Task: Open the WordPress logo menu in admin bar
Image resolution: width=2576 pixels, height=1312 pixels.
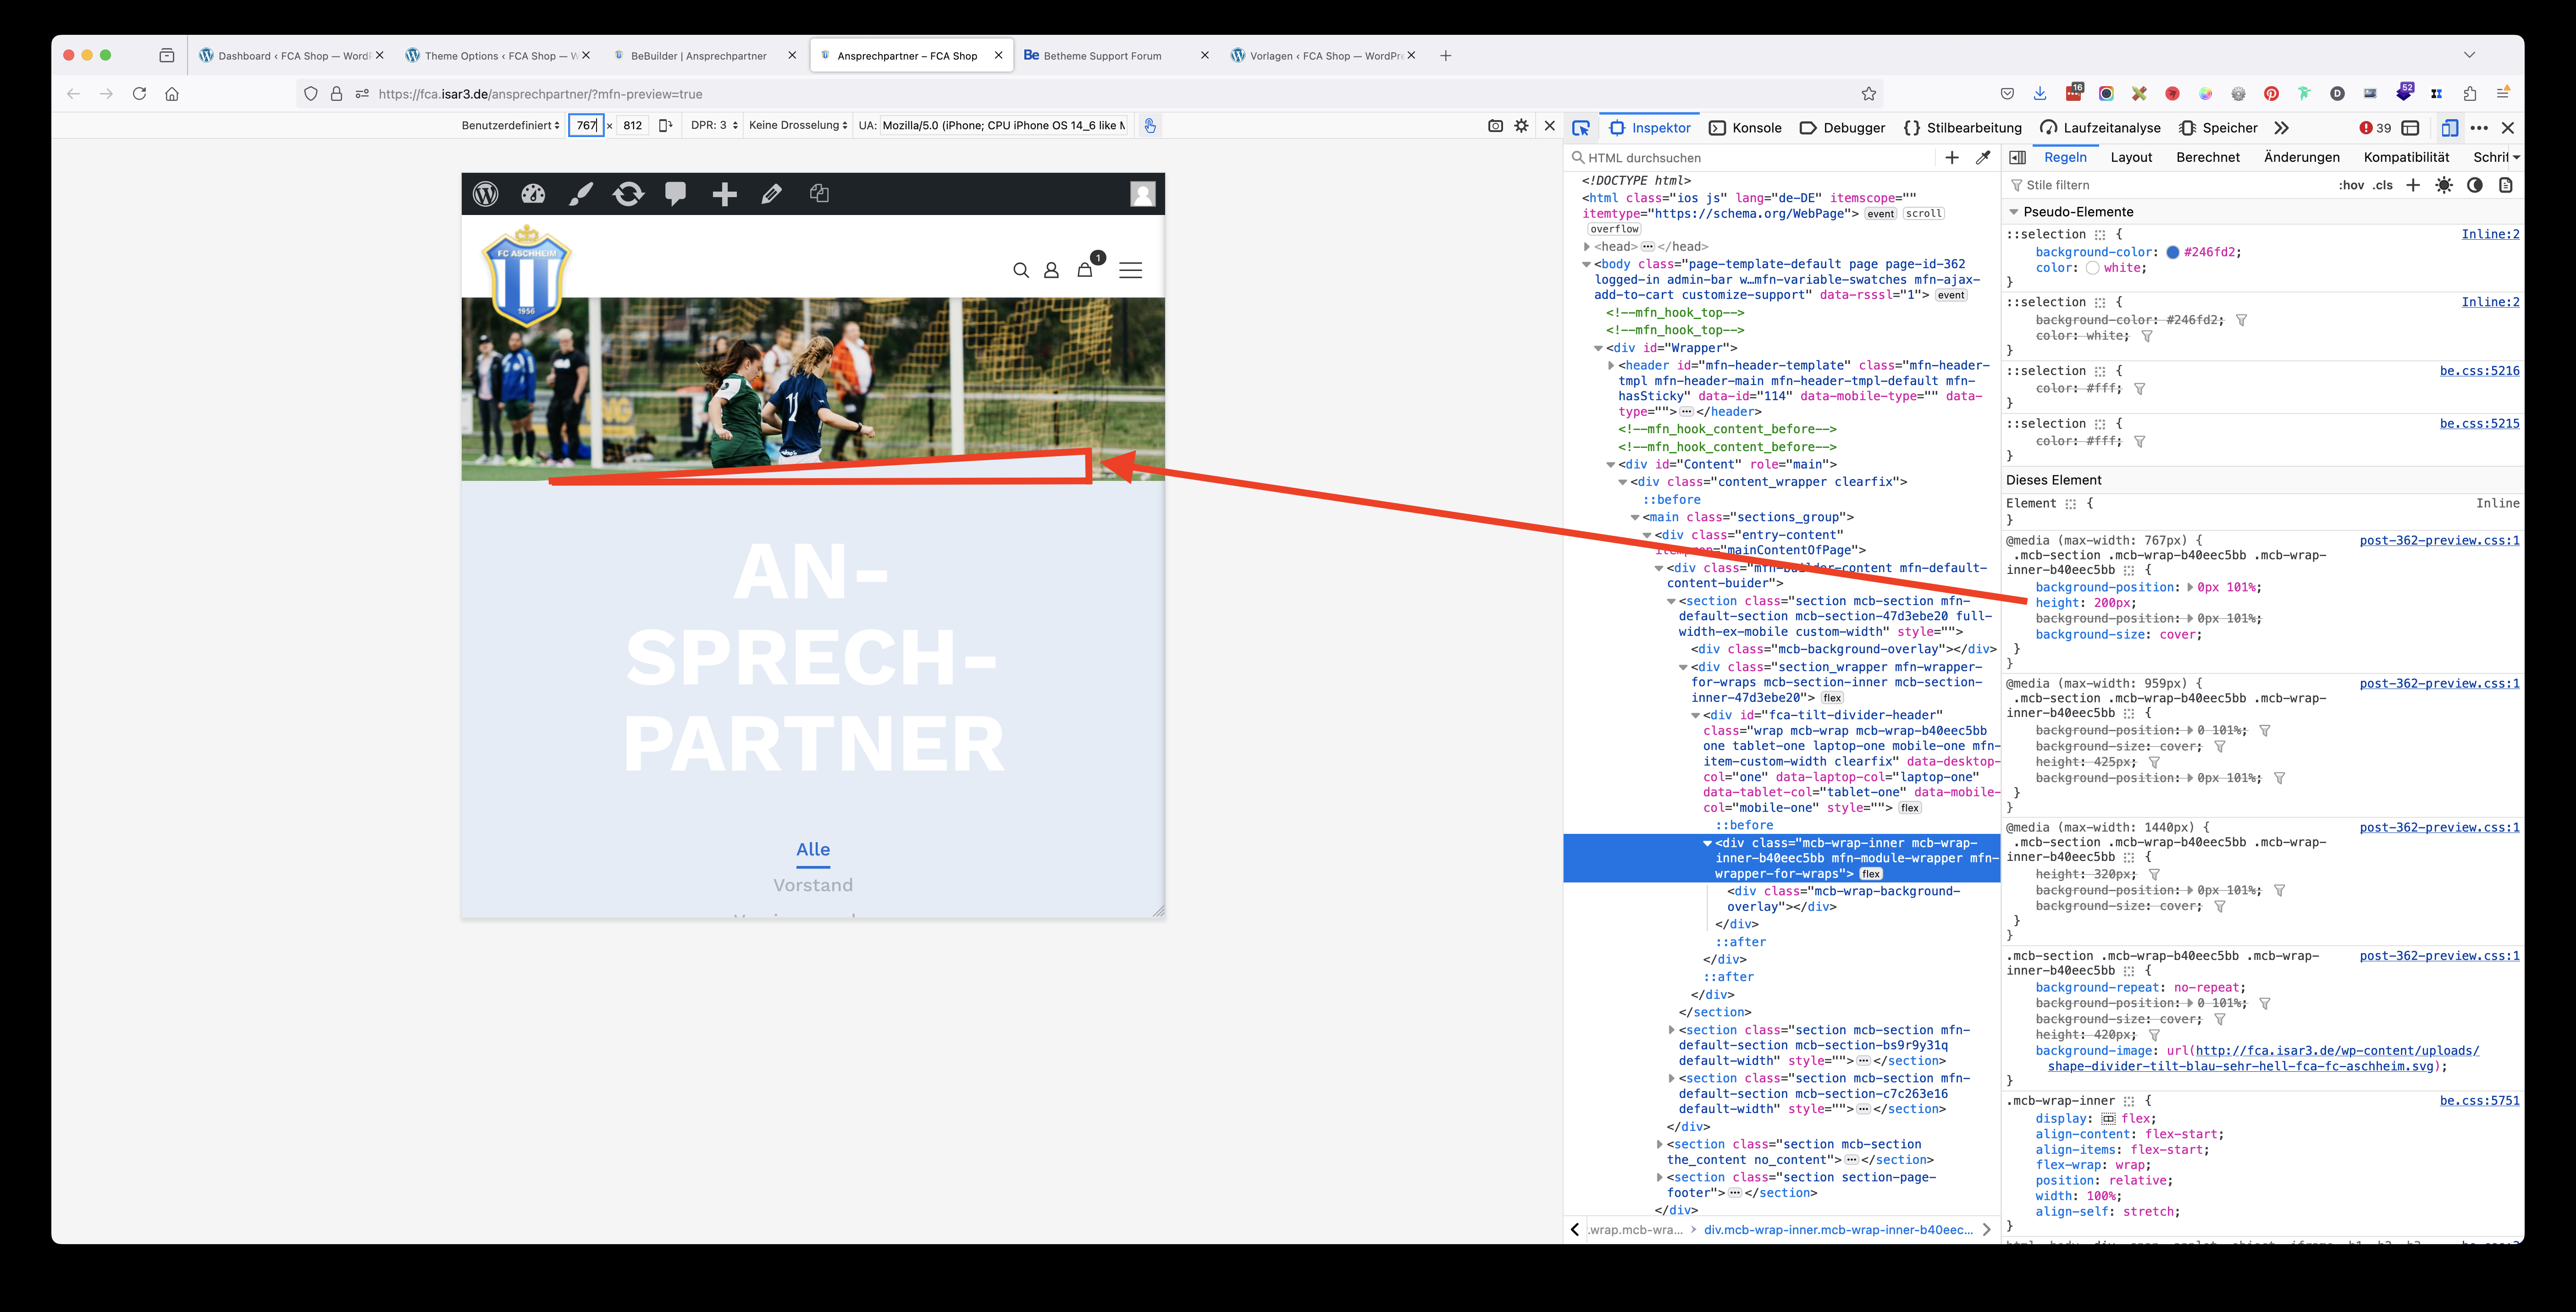Action: [x=486, y=194]
